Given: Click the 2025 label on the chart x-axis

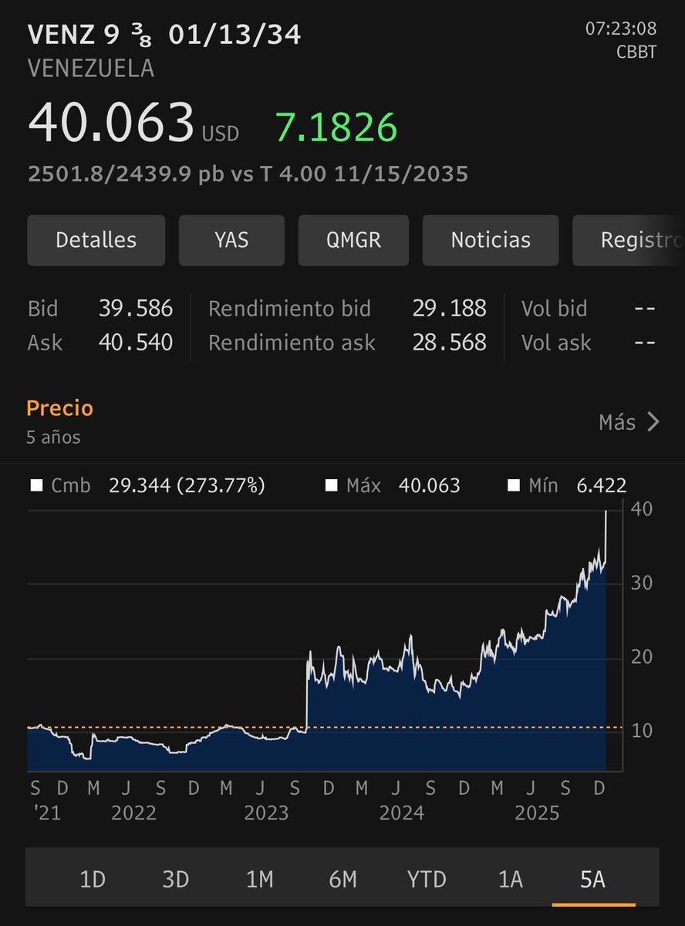Looking at the screenshot, I should pyautogui.click(x=537, y=813).
